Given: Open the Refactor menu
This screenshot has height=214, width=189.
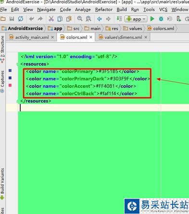Looking at the screenshot, I should coord(104,10).
